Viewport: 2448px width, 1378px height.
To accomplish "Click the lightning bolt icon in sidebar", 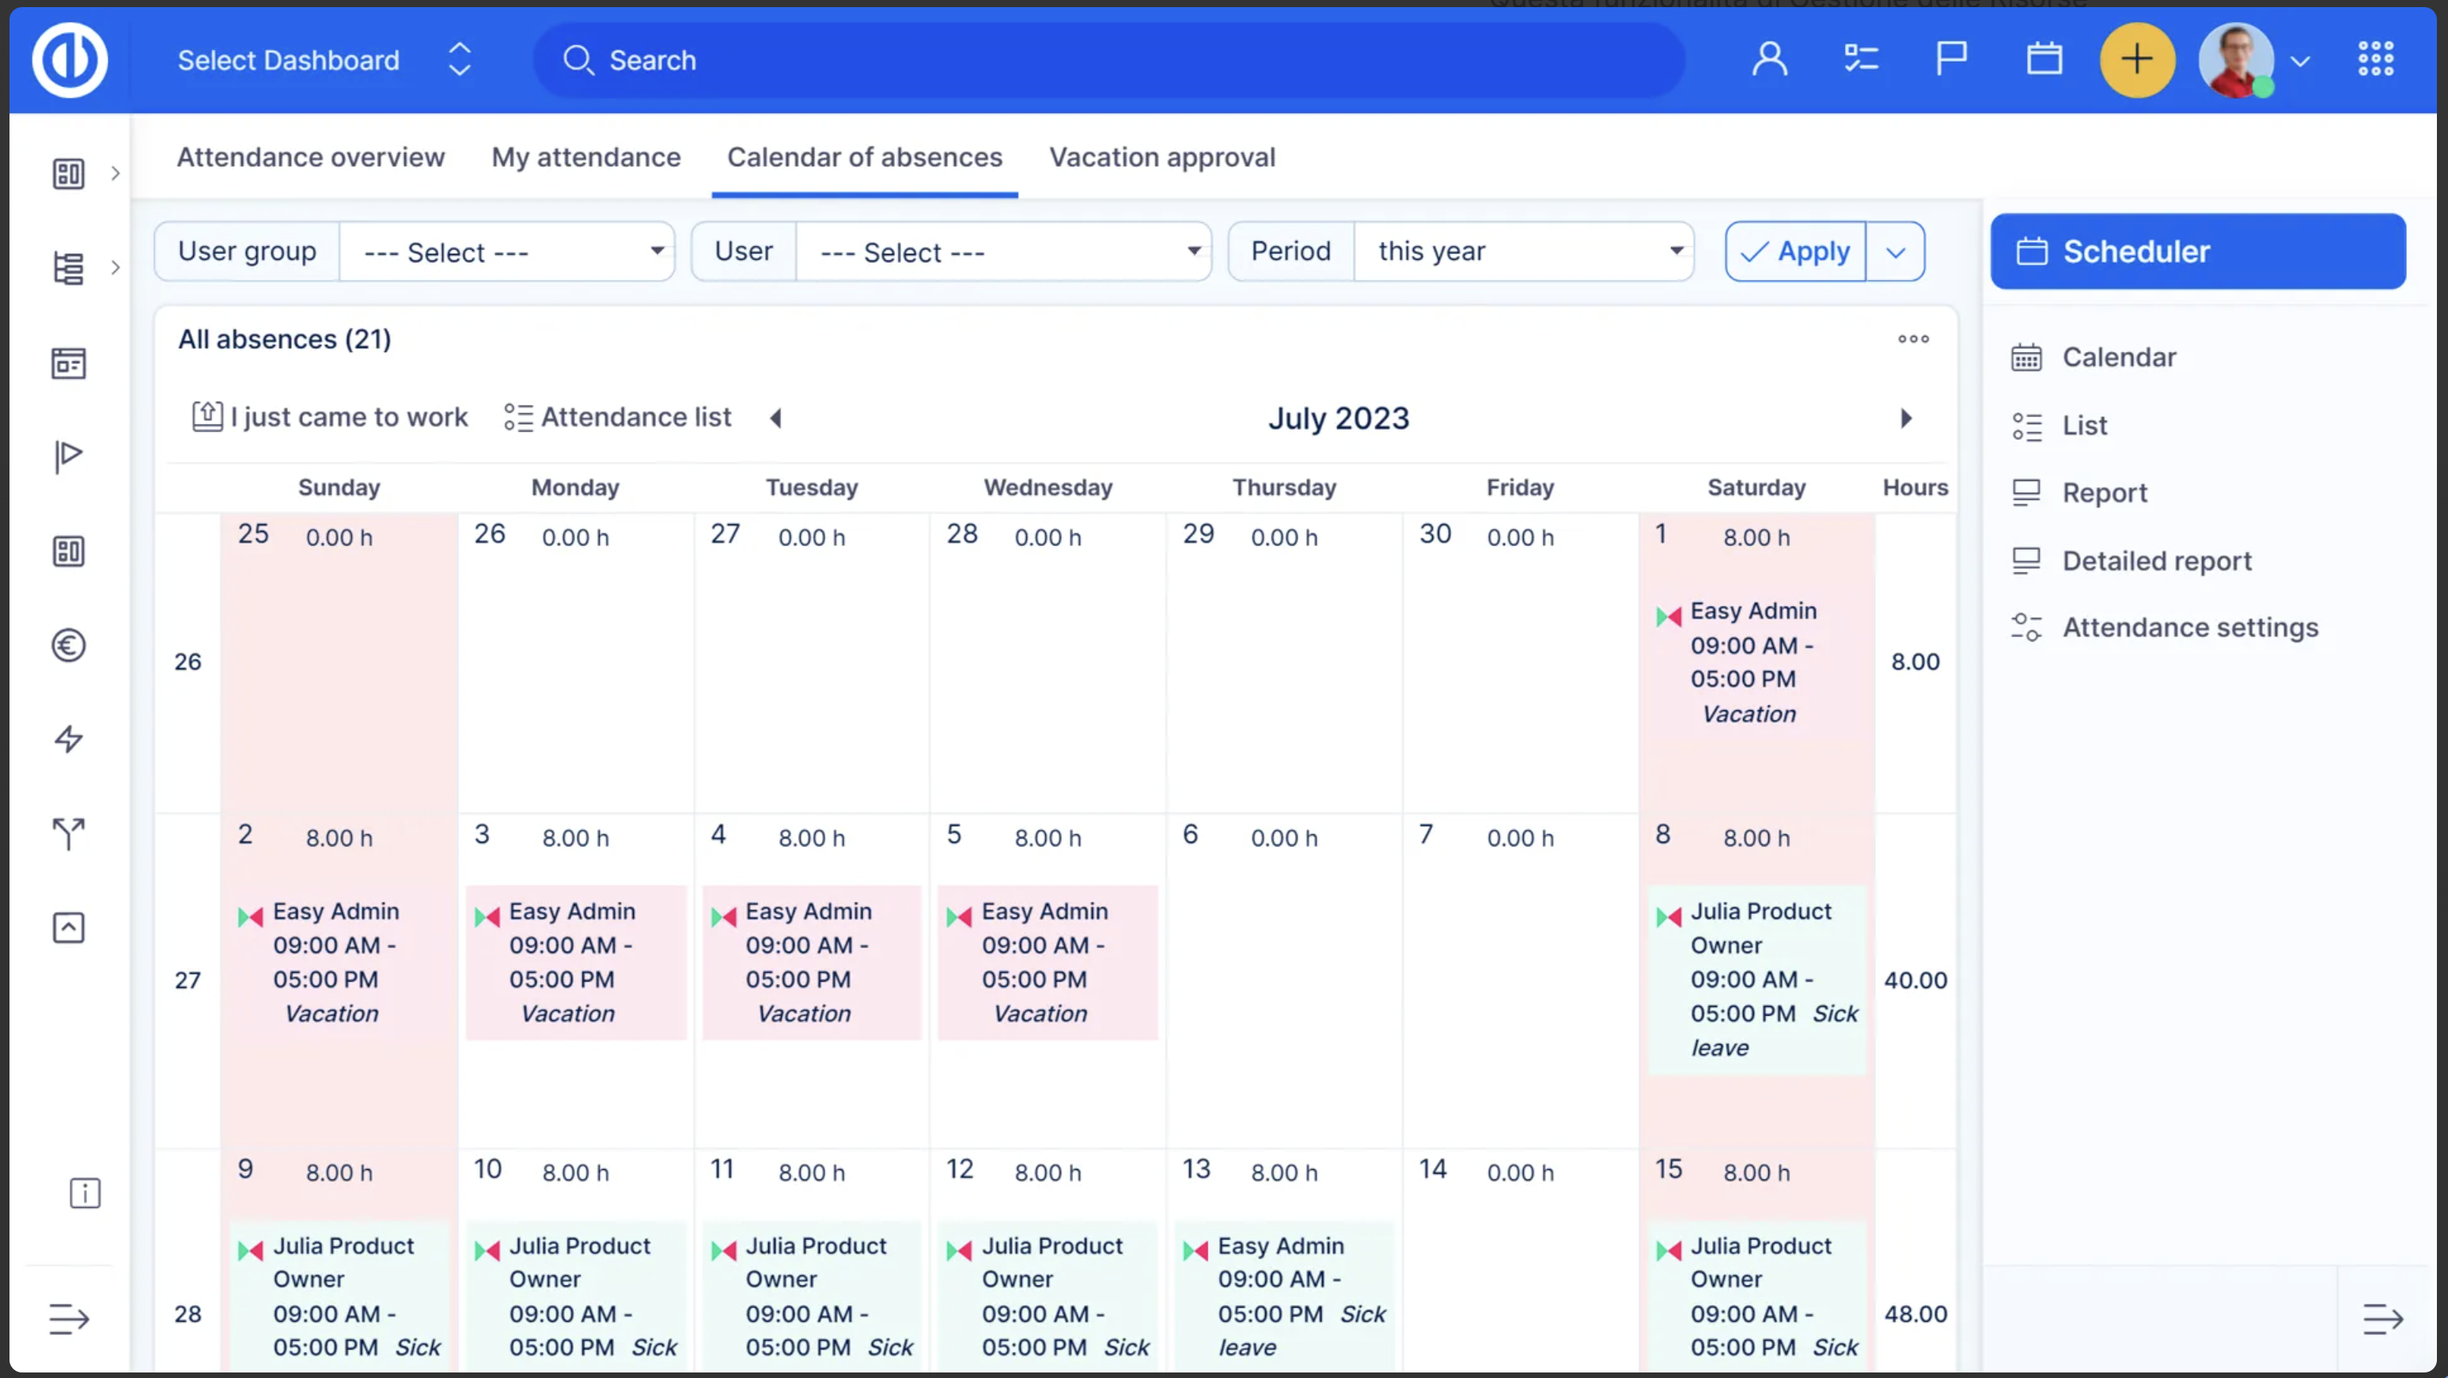I will click(68, 740).
